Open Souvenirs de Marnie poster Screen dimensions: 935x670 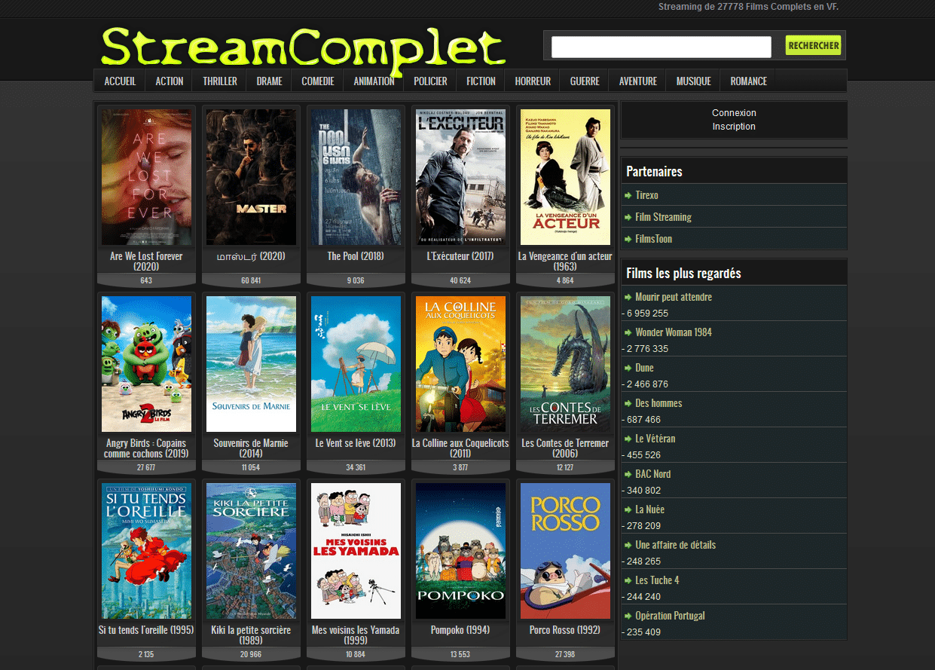click(x=251, y=364)
